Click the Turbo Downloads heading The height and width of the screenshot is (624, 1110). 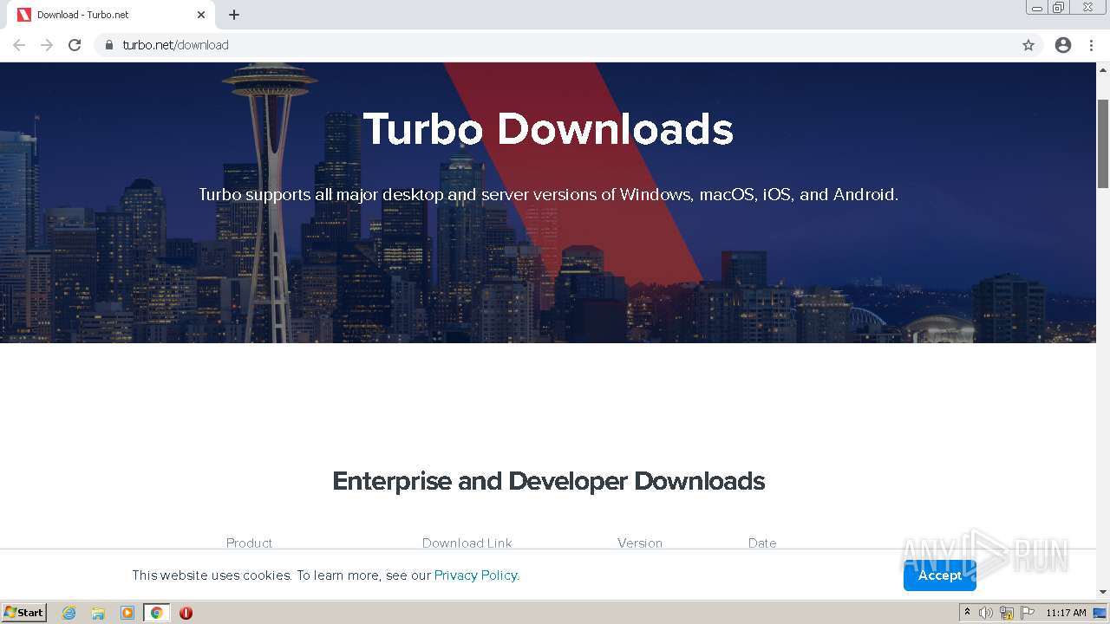[548, 129]
